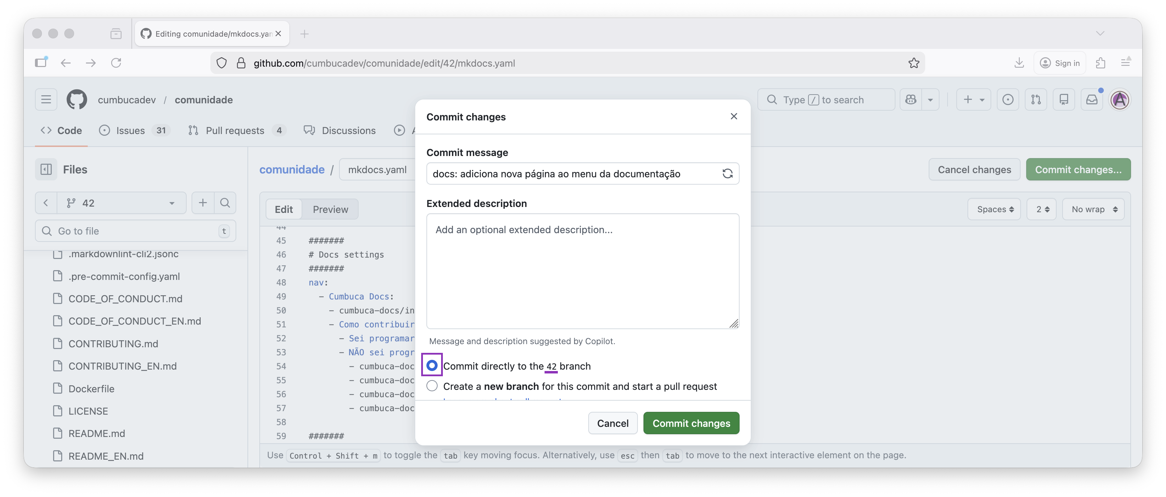
Task: Click the comunidade breadcrumb link
Action: pos(291,169)
